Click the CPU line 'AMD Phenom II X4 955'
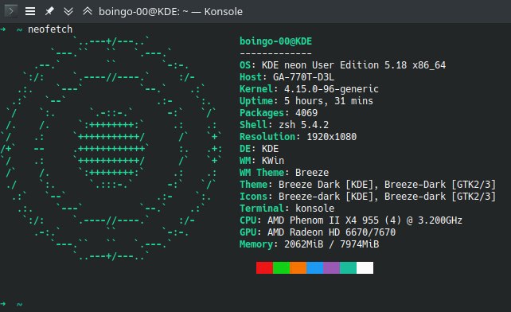This screenshot has width=511, height=312. tap(351, 220)
